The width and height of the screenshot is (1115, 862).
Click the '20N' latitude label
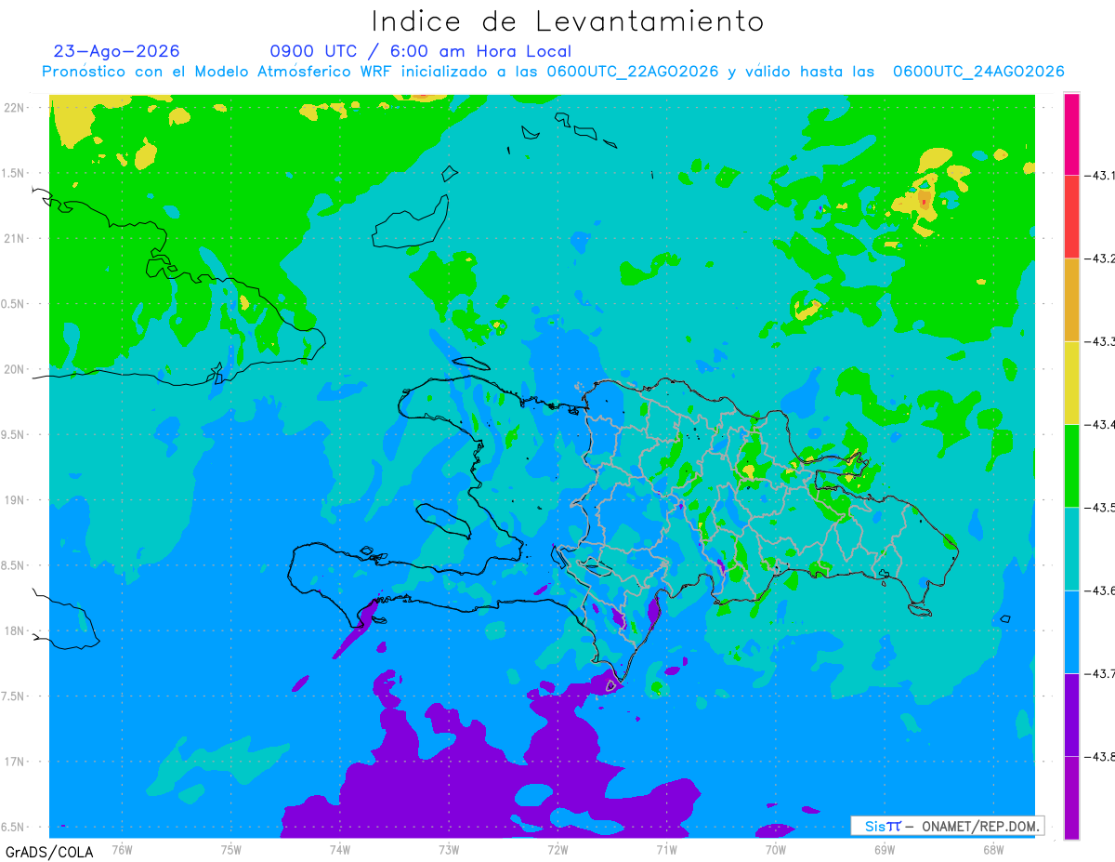click(15, 369)
